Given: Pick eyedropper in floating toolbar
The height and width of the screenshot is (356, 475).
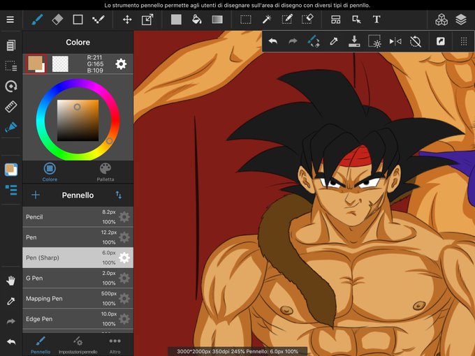Looking at the screenshot, I should coord(334,41).
